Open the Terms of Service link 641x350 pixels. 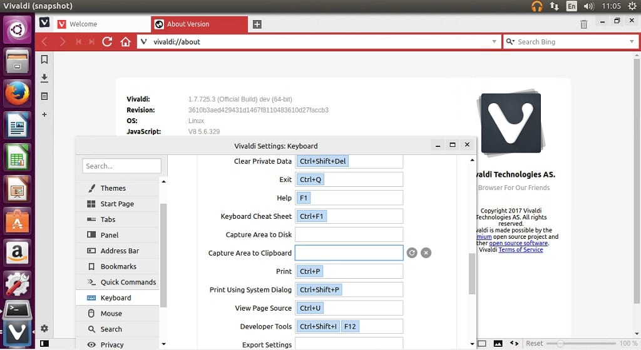[520, 249]
